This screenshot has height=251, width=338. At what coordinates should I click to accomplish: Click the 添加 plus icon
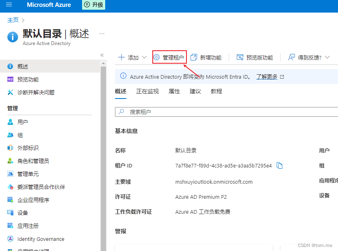pos(121,58)
